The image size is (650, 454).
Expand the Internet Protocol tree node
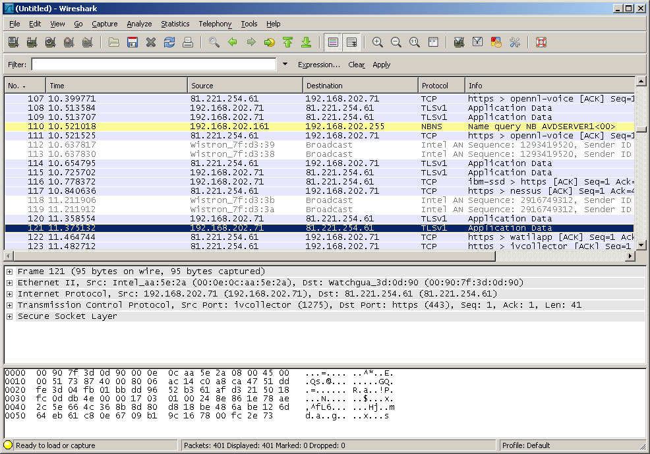(x=9, y=294)
